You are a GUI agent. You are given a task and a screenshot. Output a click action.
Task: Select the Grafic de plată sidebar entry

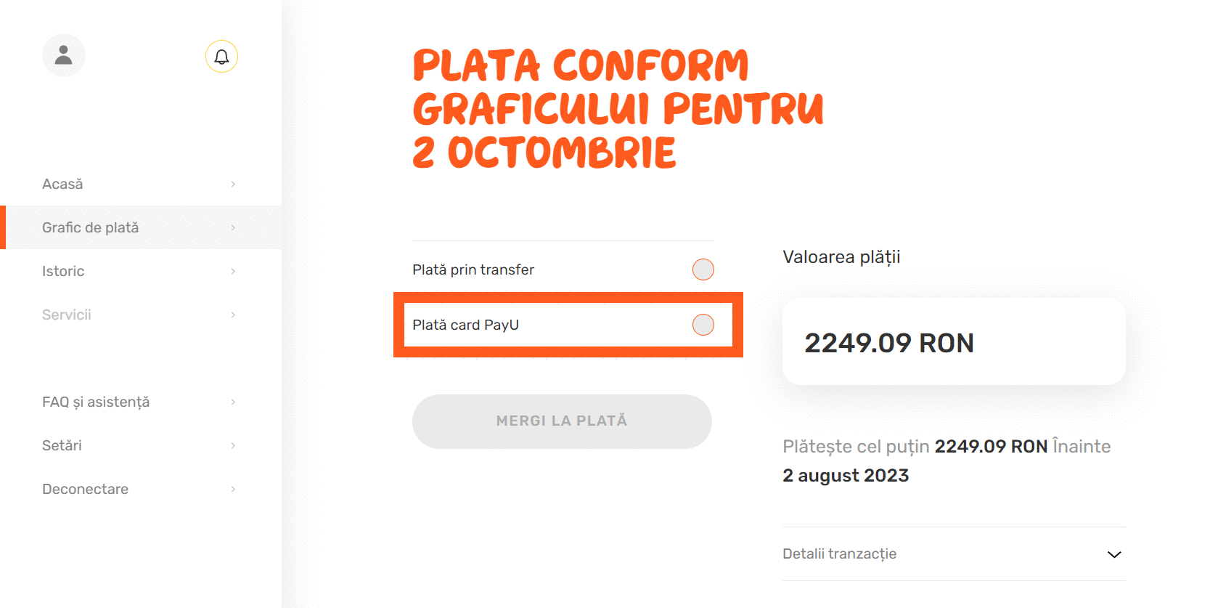coord(90,227)
